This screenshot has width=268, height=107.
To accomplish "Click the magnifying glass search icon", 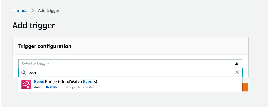I will click(x=24, y=73).
